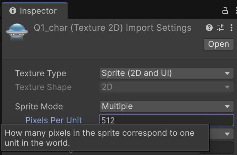Click the Pixels Per Unit label
This screenshot has width=237, height=155.
point(54,120)
